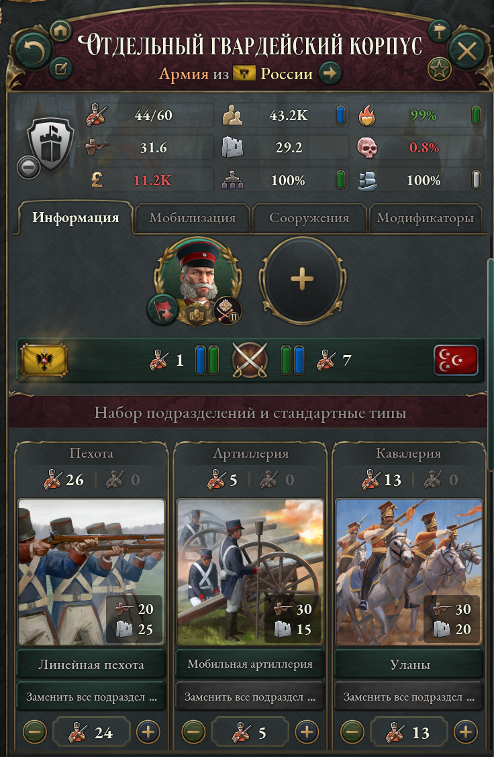Switch to the Мобилизация tab
The height and width of the screenshot is (757, 494).
point(192,217)
